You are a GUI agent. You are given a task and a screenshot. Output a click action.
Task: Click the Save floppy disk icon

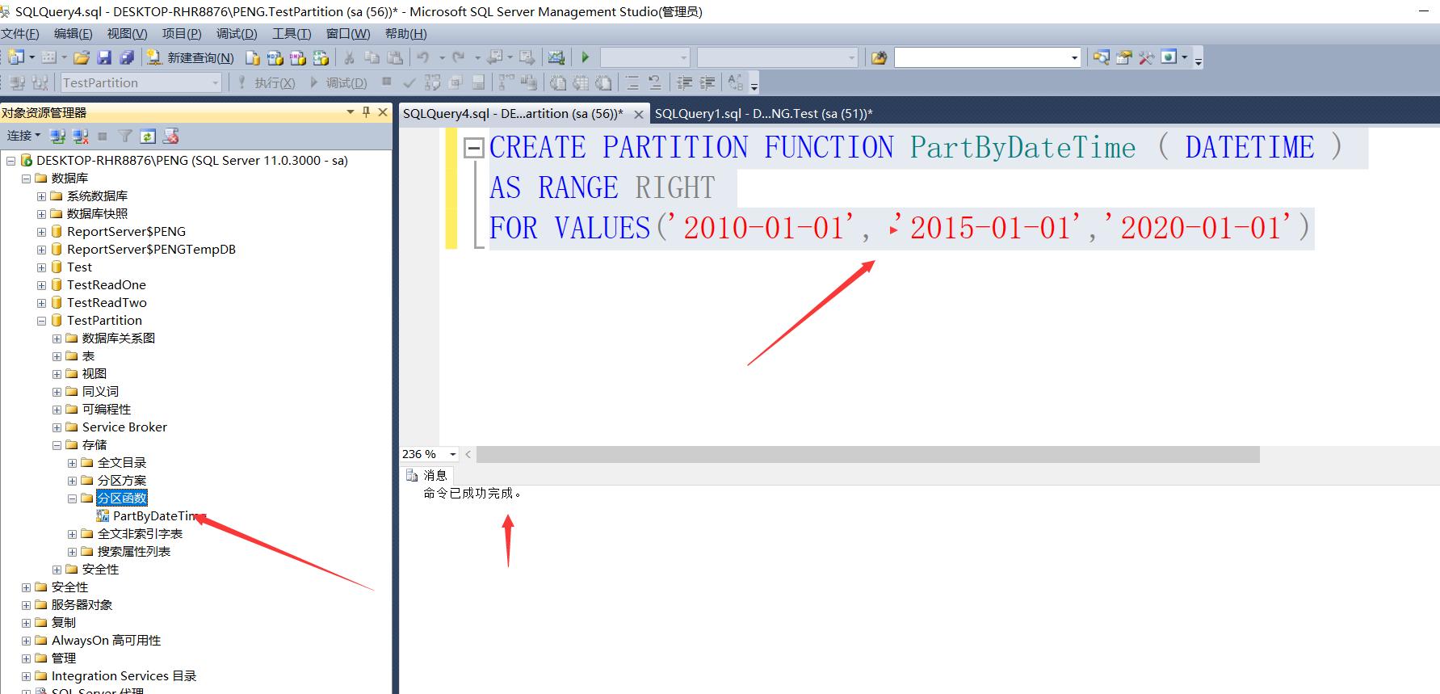tap(104, 57)
